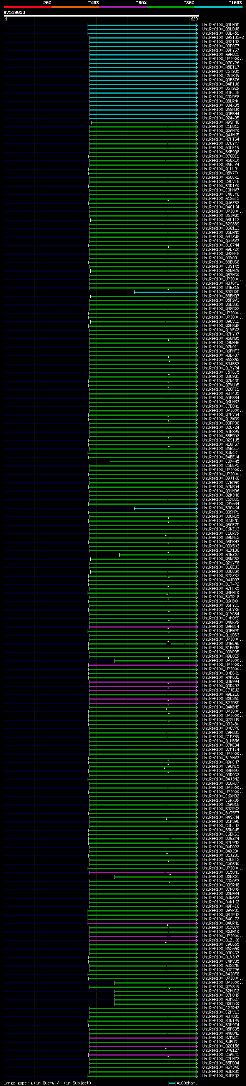Open hit UniRef100_B8ENQ7
246x1086 pixels.
pos(220,296)
